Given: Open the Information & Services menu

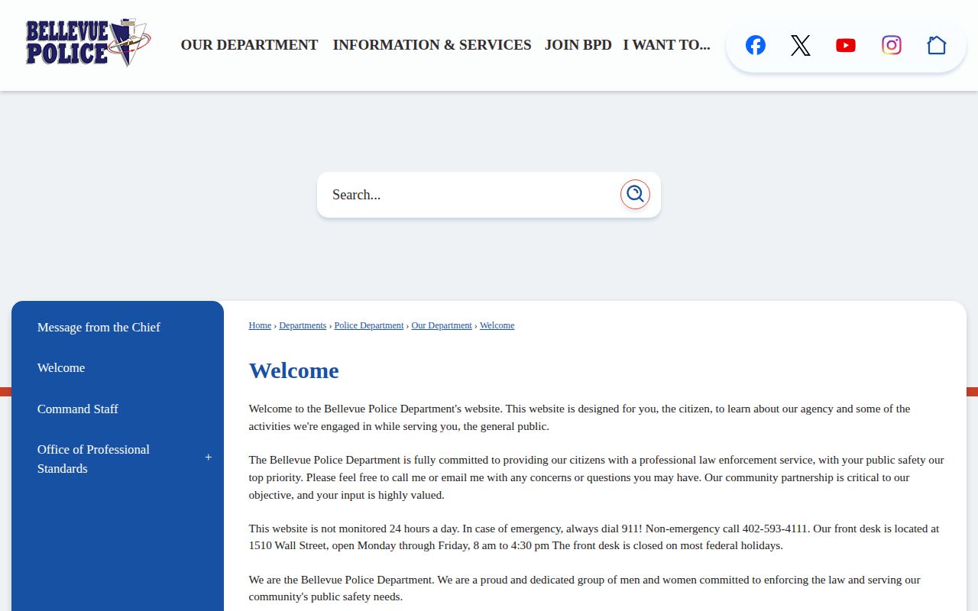Looking at the screenshot, I should click(x=432, y=45).
